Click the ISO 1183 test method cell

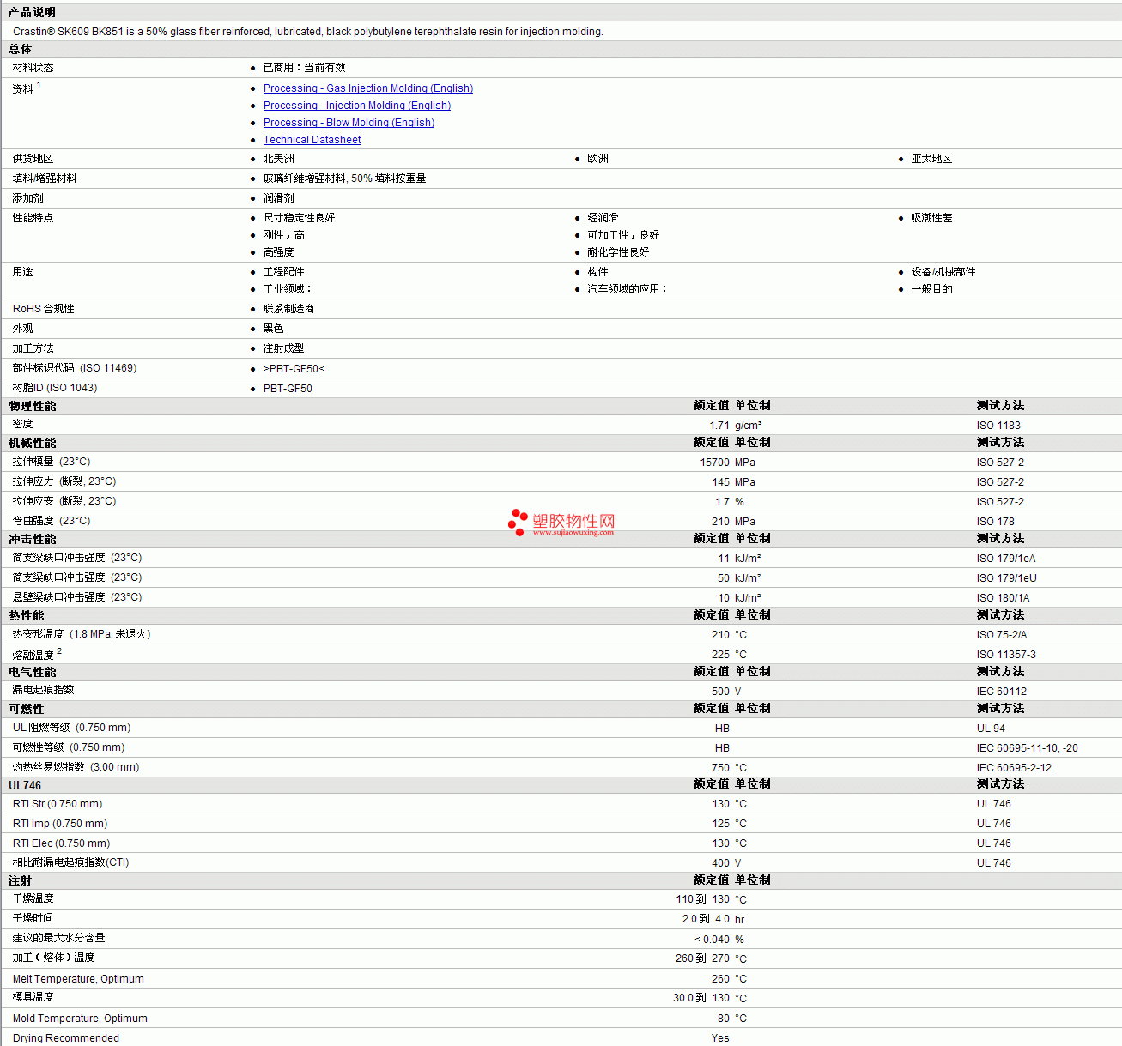pos(998,426)
